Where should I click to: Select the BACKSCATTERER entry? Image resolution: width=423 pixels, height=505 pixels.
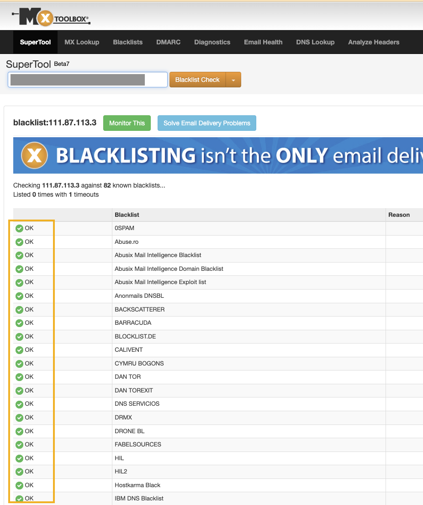[x=140, y=310]
